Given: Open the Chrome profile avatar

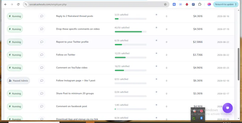Looking at the screenshot, I should click(x=209, y=5).
